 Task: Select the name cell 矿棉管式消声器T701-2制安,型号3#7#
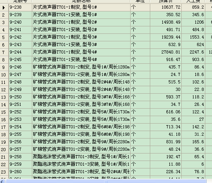(81, 97)
